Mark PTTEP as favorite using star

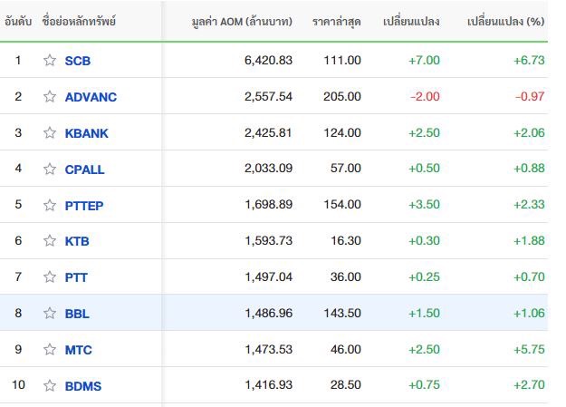pyautogui.click(x=50, y=206)
